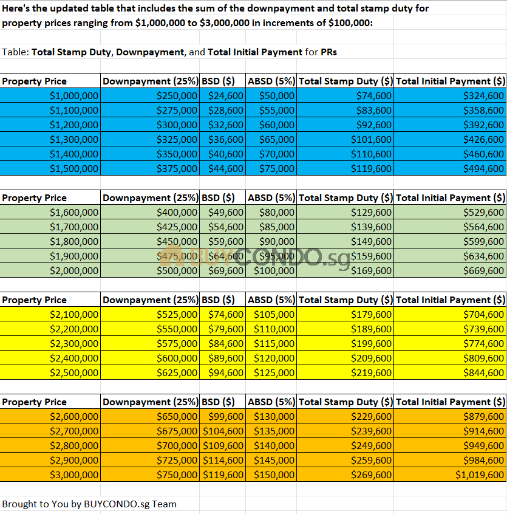Select the $1,019,600 total initial payment cell
The height and width of the screenshot is (514, 507).
450,475
